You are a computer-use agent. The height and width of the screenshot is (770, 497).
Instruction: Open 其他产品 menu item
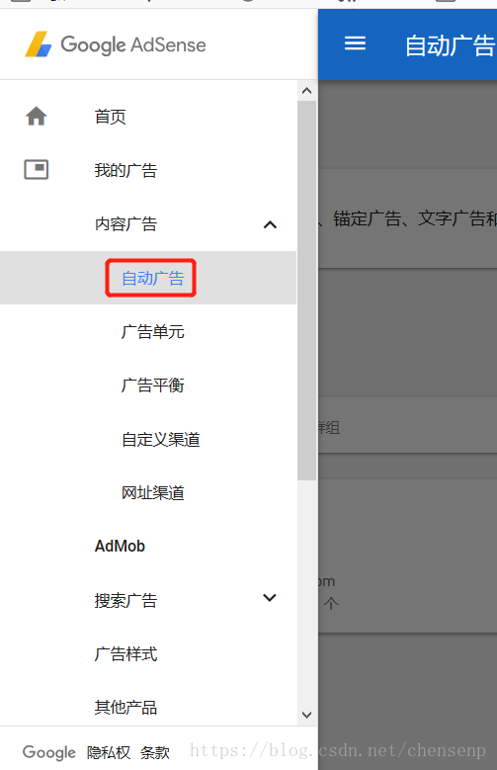(125, 707)
